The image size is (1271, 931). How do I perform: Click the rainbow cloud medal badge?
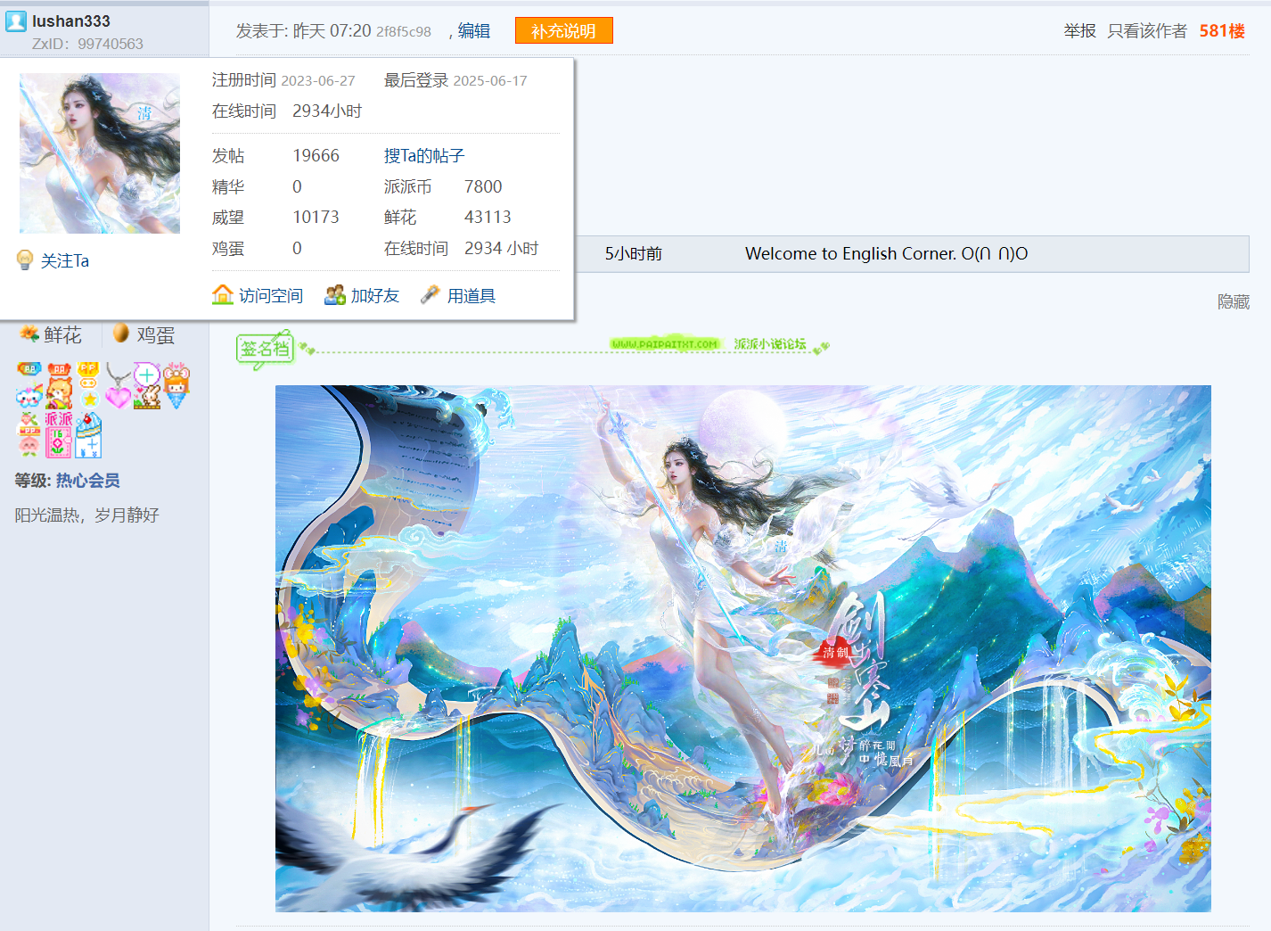[29, 385]
